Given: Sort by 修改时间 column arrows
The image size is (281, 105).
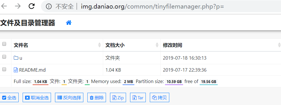Looking at the screenshot, I should pos(279,45).
